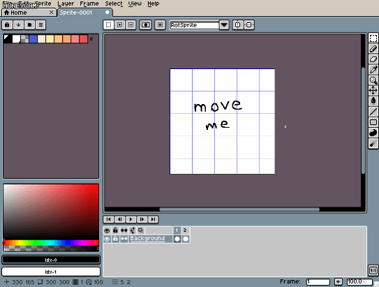Select Background cel in frame 2

[x=186, y=239]
